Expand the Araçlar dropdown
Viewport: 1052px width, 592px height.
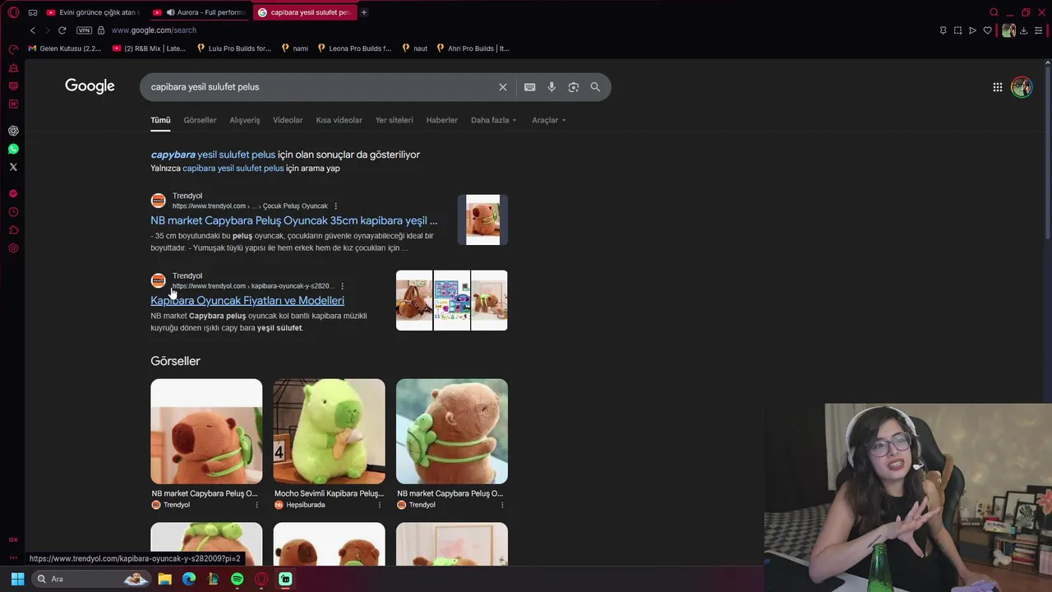click(x=549, y=120)
